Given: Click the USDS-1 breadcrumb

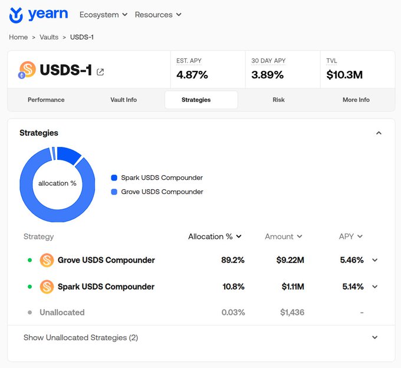Looking at the screenshot, I should pyautogui.click(x=82, y=37).
